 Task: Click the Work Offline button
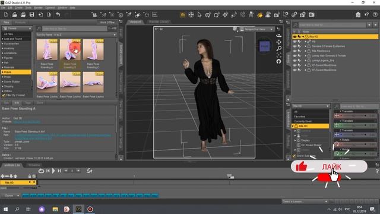(x=107, y=23)
